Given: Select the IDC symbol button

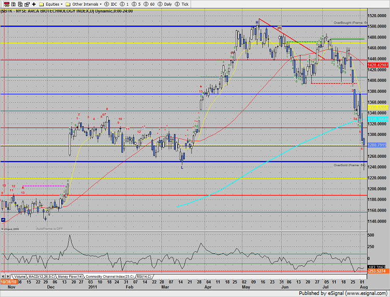Looking at the screenshot, I should [x=111, y=4].
